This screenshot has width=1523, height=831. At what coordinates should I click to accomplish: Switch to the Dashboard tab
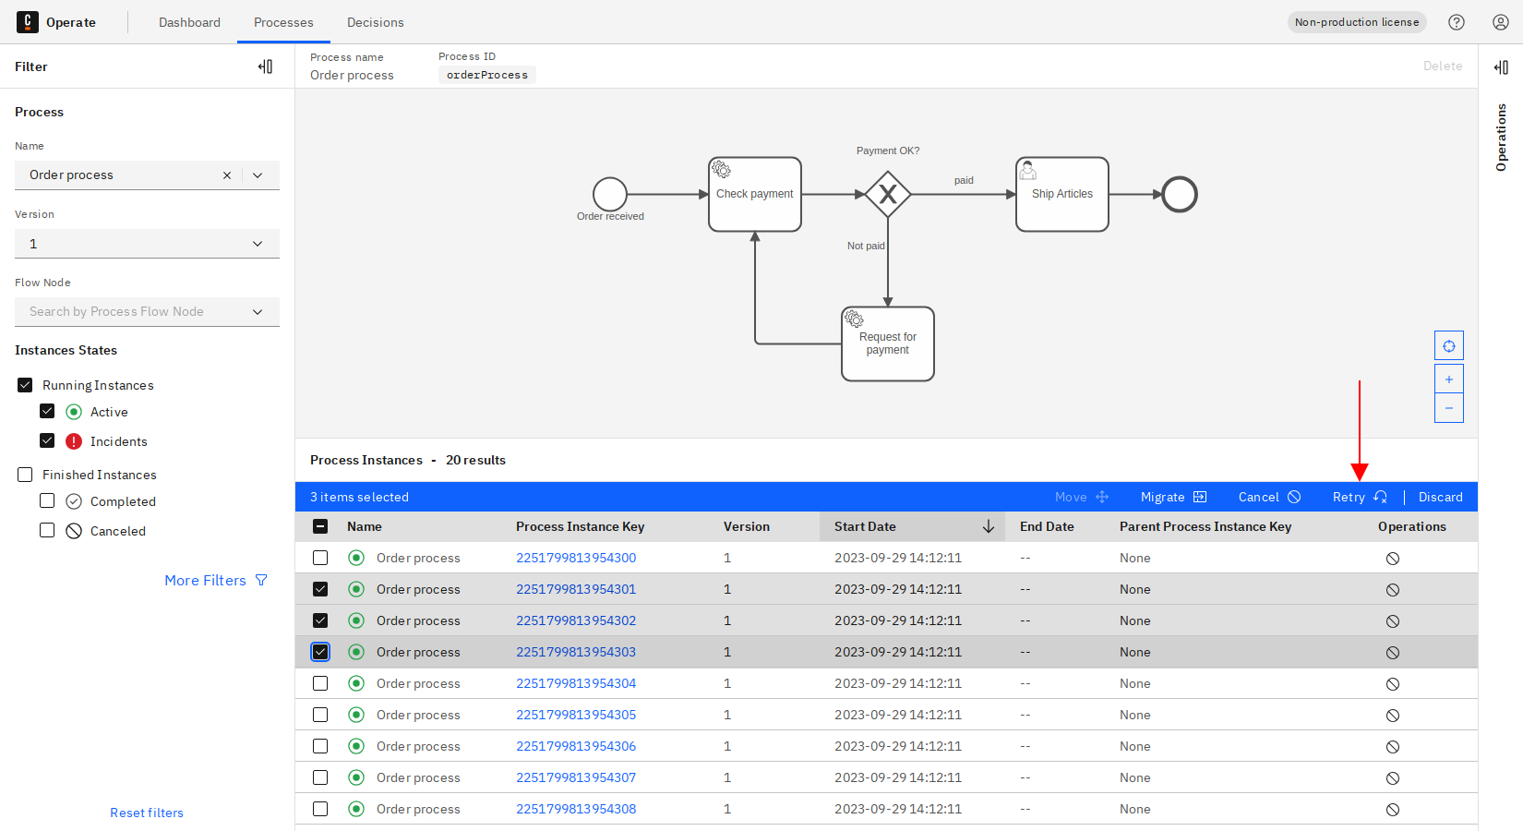click(x=189, y=22)
